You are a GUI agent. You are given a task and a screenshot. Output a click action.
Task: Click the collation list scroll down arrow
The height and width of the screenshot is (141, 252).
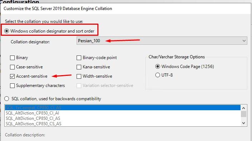(x=244, y=123)
